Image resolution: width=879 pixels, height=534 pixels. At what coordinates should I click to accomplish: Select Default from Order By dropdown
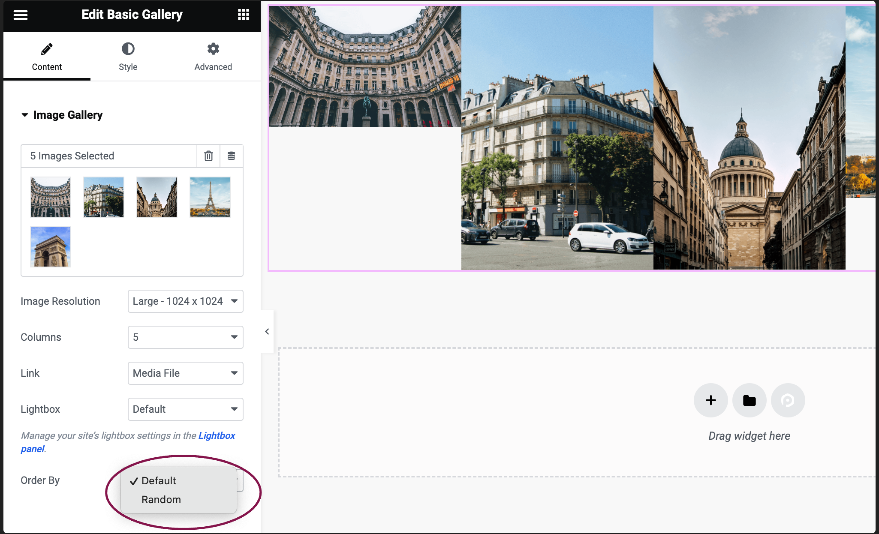coord(158,480)
